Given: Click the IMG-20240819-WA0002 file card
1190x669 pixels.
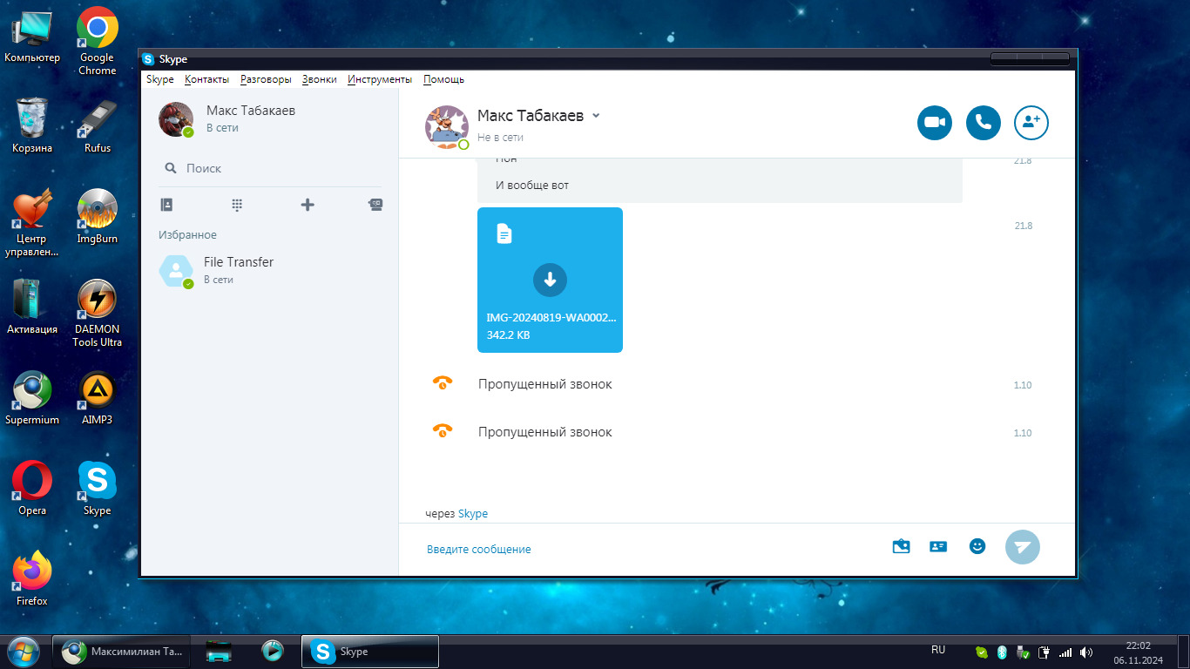Looking at the screenshot, I should pyautogui.click(x=550, y=280).
